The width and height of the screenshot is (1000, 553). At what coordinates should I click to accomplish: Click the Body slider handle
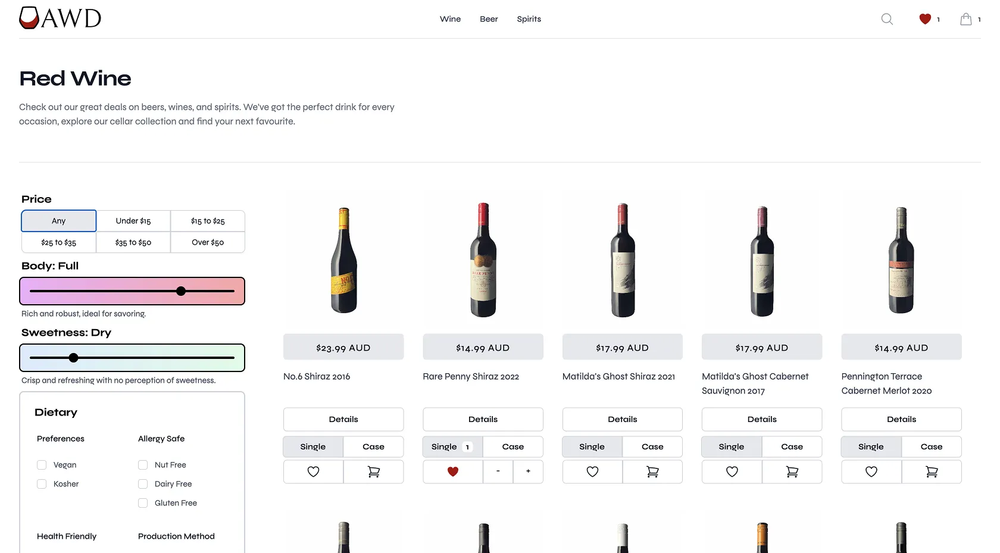[x=181, y=291]
